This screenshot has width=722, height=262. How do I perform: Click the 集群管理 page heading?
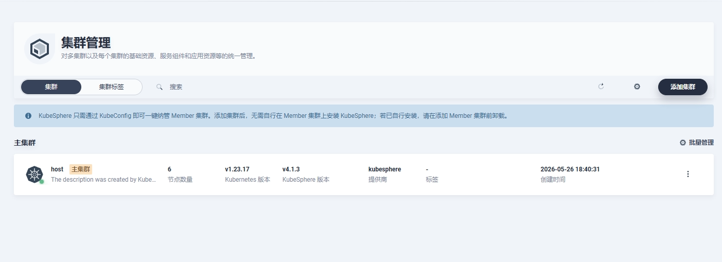pos(86,42)
